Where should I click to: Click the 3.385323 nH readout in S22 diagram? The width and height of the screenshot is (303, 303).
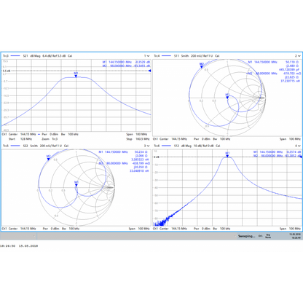tap(141, 160)
